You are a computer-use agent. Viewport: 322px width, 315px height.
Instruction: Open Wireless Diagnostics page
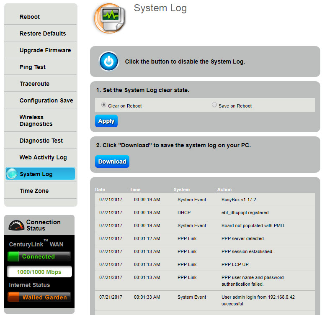[x=36, y=120]
